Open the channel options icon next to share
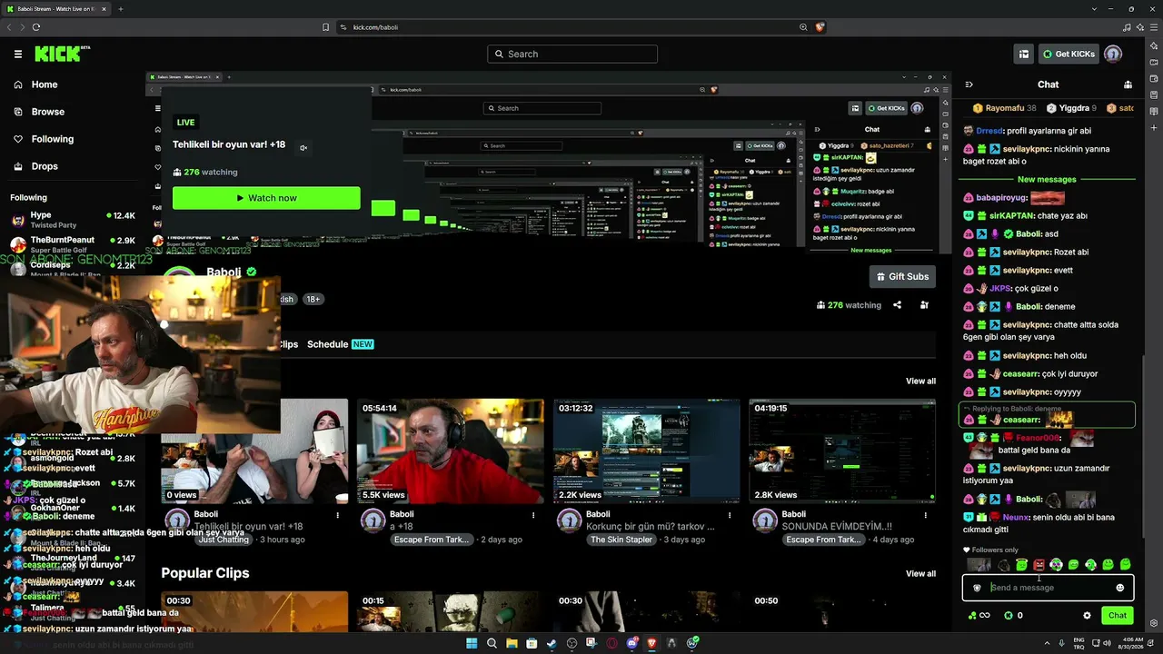Screen dimensions: 1163x654 (x=924, y=305)
